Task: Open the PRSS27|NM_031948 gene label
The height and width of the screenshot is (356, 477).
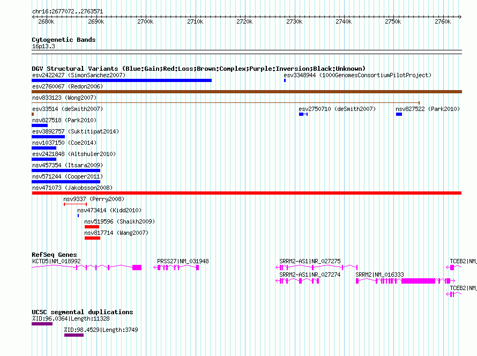Action: tap(183, 261)
